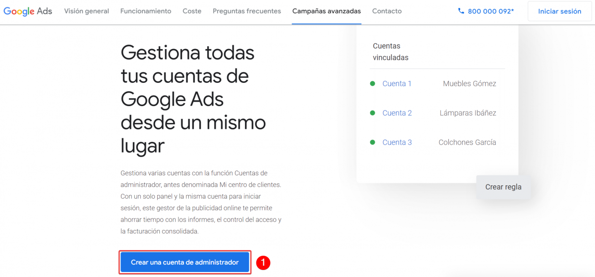
Task: Click the green status dot for Cuenta 3
Action: click(x=372, y=142)
